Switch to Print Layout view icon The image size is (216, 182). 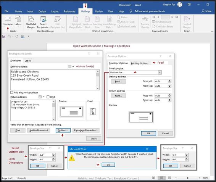(x=161, y=178)
